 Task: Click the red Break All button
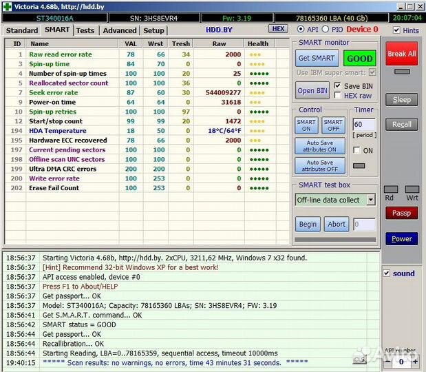[x=401, y=54]
